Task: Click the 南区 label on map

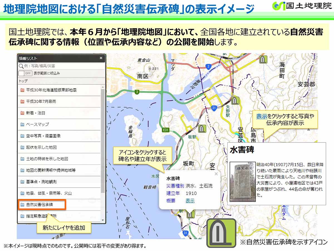Action: (x=143, y=77)
